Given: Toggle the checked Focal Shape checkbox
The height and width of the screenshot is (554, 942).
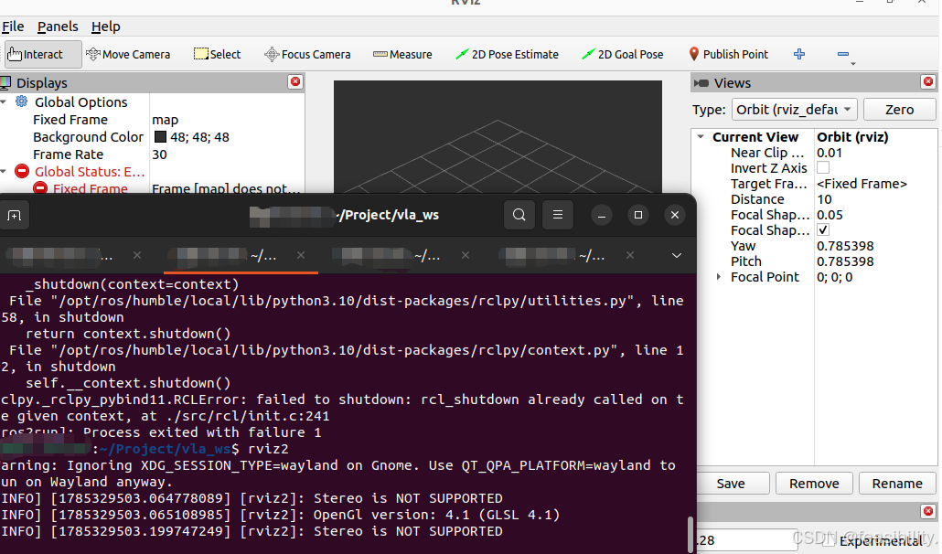Looking at the screenshot, I should pos(823,229).
